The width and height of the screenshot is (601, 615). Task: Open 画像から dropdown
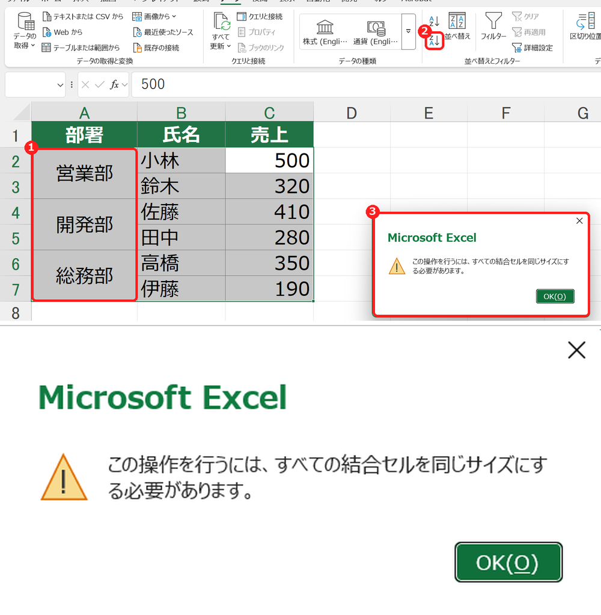[x=154, y=16]
